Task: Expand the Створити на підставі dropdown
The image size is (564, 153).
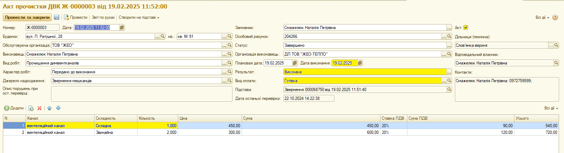Action: [x=139, y=18]
